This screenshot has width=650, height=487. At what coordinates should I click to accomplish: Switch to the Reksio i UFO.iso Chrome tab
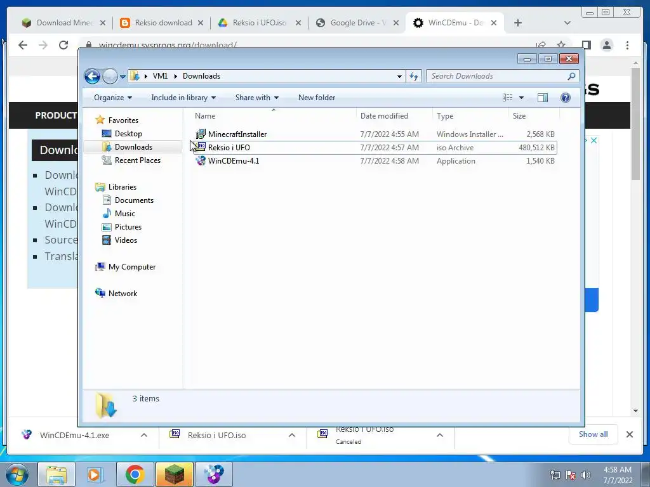pos(260,23)
